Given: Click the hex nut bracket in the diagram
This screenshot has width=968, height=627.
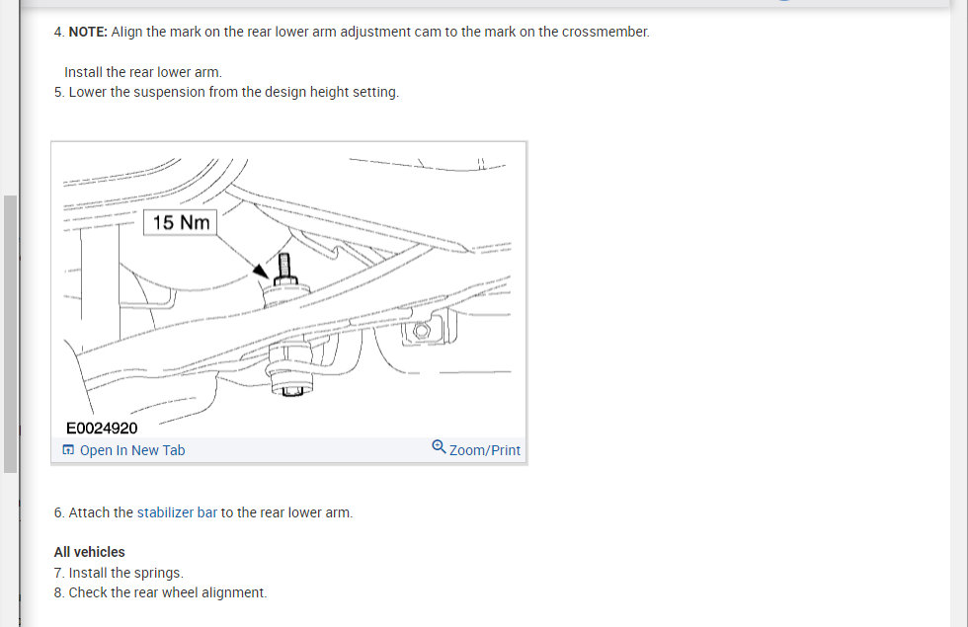Looking at the screenshot, I should pyautogui.click(x=423, y=331).
